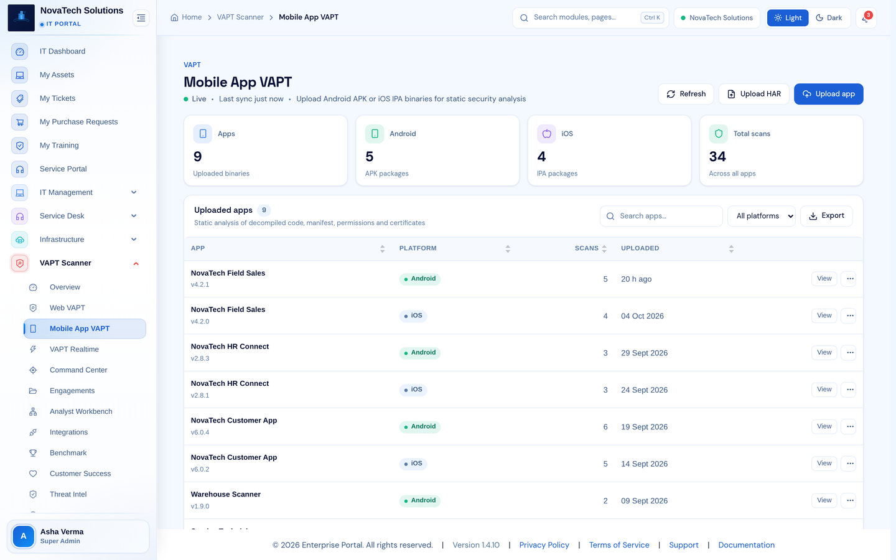The width and height of the screenshot is (896, 560).
Task: Export the uploaded apps list
Action: pos(826,216)
